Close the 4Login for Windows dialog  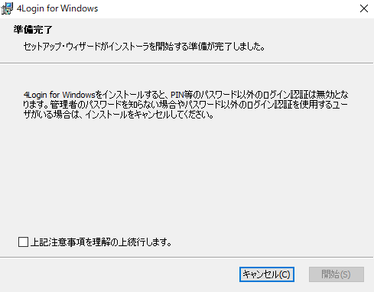(x=364, y=8)
